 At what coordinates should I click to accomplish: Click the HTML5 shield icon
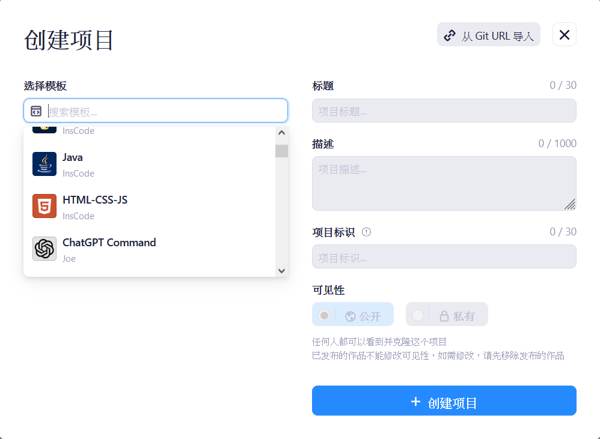coord(44,207)
